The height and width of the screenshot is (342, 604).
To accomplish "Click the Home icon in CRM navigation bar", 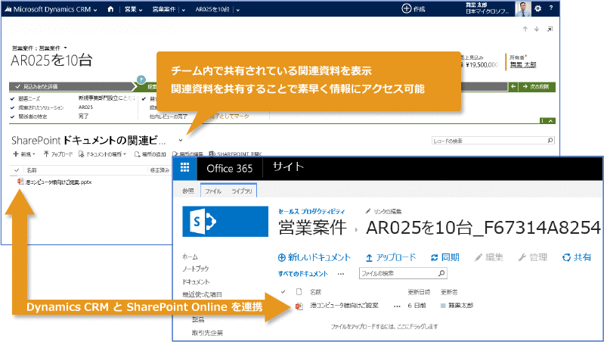I will tap(112, 9).
